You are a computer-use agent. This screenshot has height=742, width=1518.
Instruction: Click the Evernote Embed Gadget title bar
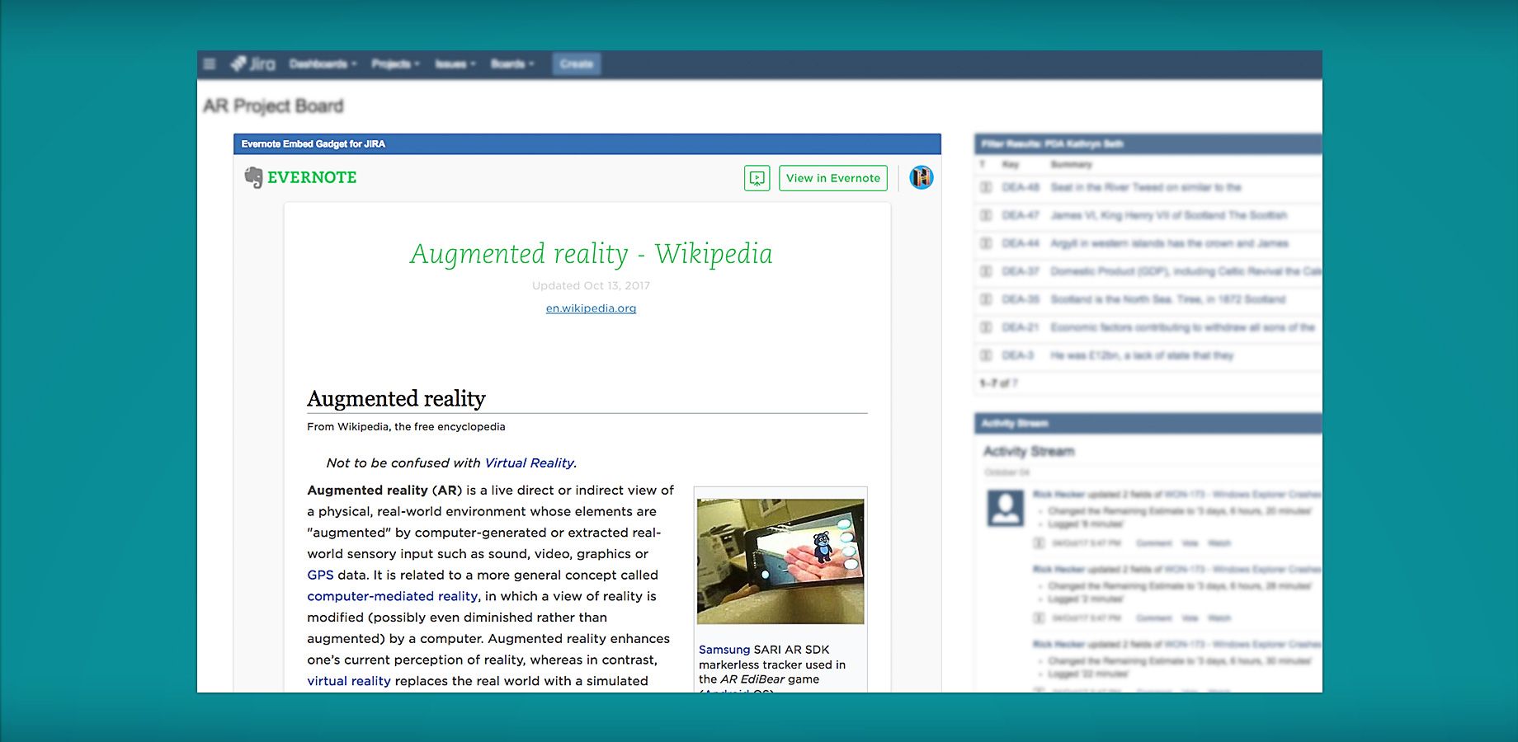[587, 144]
